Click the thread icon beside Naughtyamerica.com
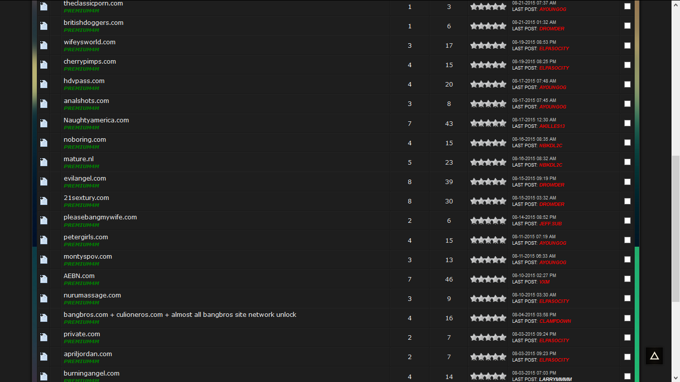 click(44, 123)
